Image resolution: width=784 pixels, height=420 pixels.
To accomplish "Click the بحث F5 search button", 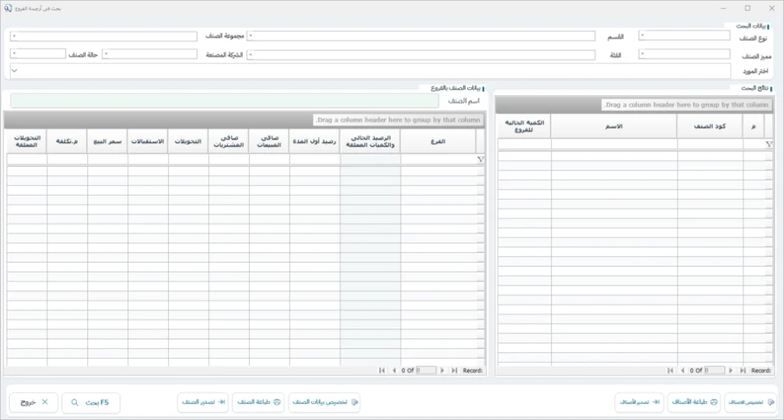I will point(91,403).
